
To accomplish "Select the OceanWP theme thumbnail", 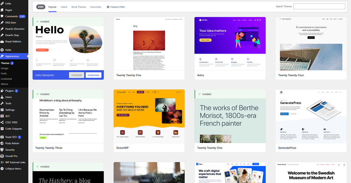I will coord(149,116).
